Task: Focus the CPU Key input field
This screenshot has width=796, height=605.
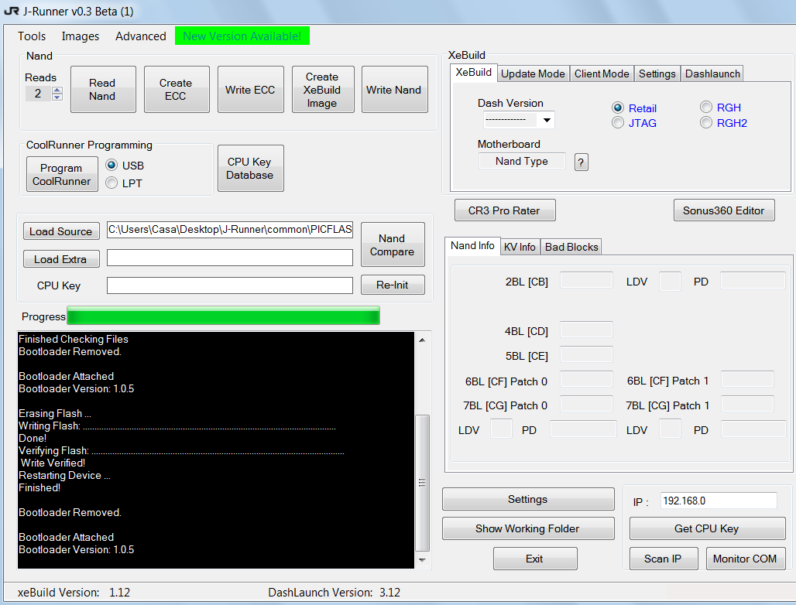Action: tap(229, 285)
